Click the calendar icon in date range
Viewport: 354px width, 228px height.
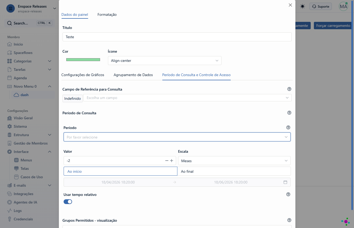click(285, 182)
